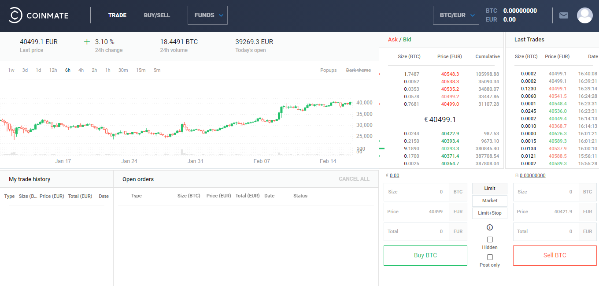Tick the Post only checkbox
The width and height of the screenshot is (599, 286).
coord(490,257)
